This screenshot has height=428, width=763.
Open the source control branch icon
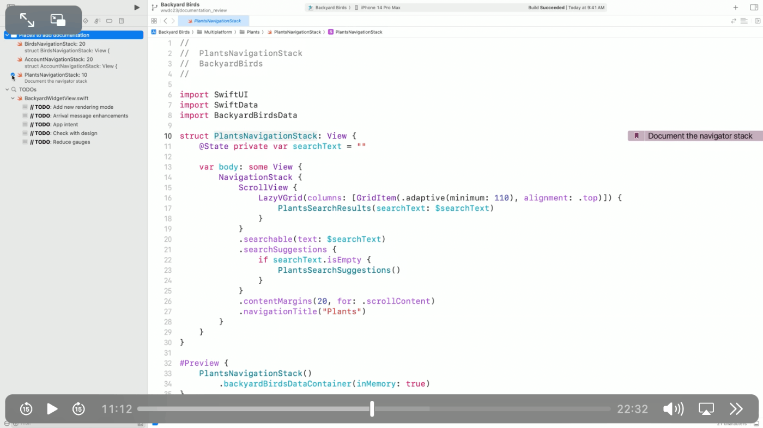(x=154, y=7)
